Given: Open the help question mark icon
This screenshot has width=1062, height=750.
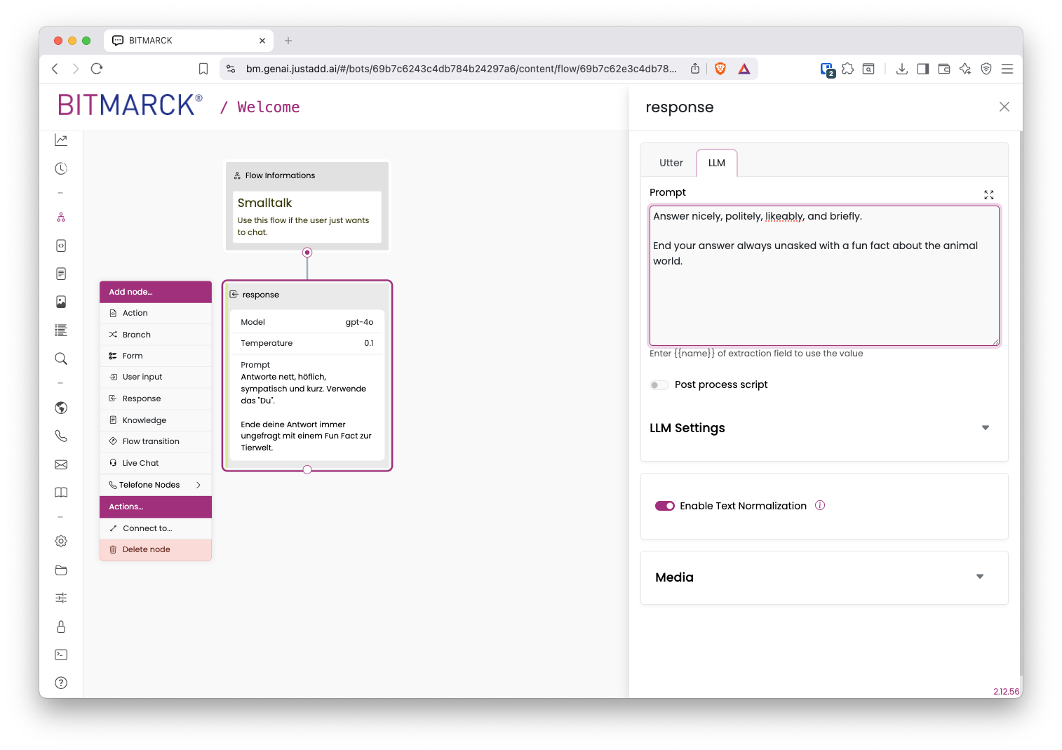Looking at the screenshot, I should point(61,683).
